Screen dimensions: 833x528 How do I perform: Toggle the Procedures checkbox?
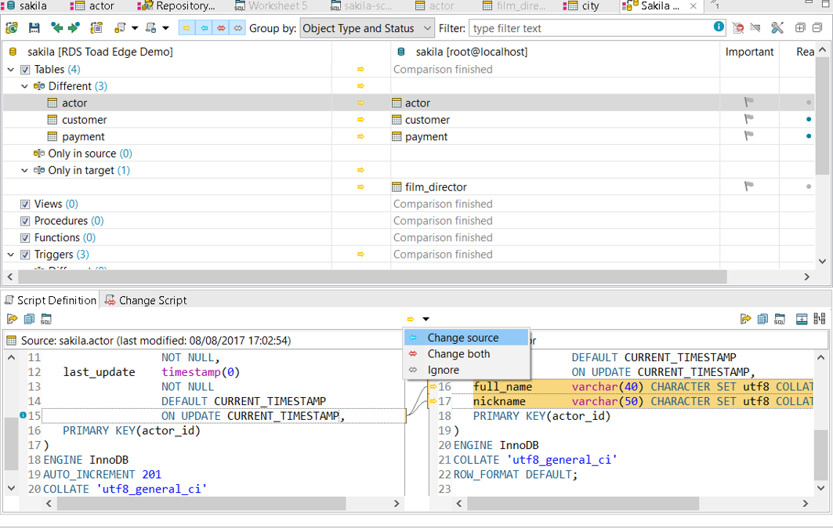25,221
